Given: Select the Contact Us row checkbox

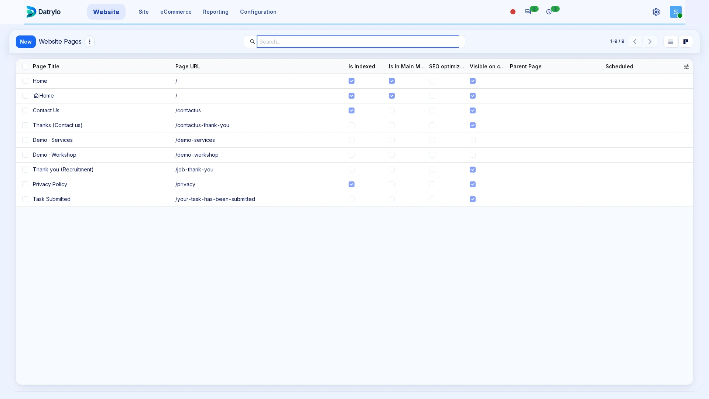Looking at the screenshot, I should [25, 111].
